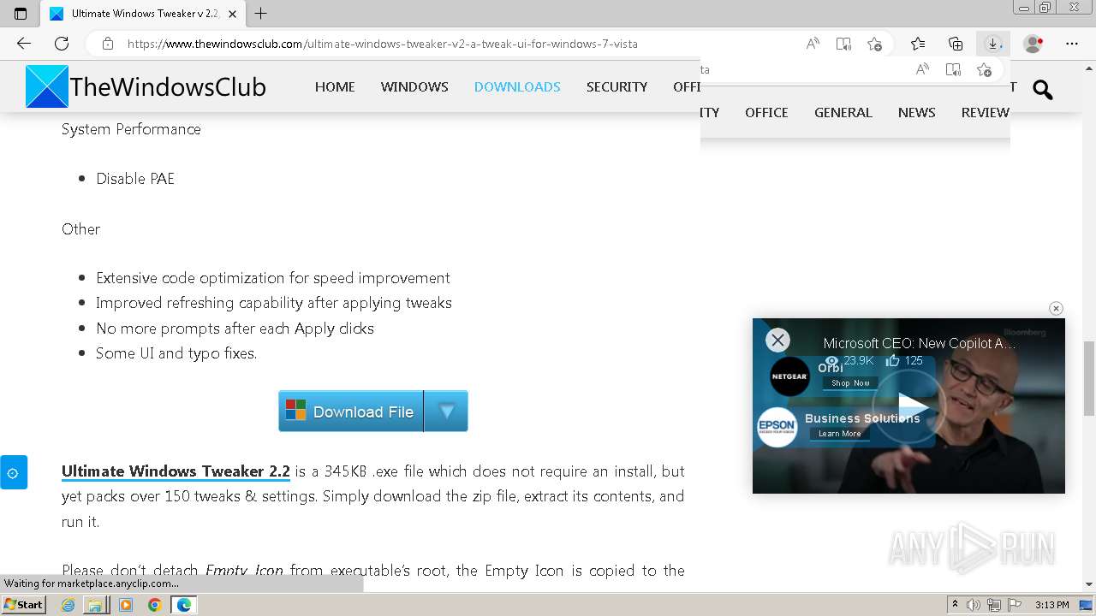Image resolution: width=1096 pixels, height=616 pixels.
Task: Click Epson Learn More button
Action: [839, 434]
